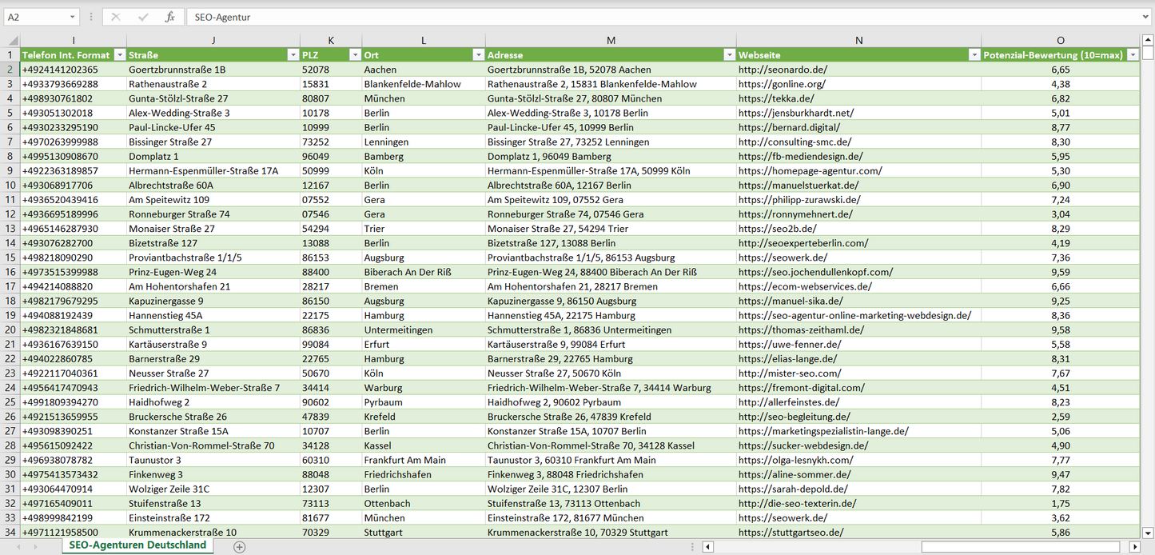The image size is (1155, 555).
Task: Click horizontal scrollbar left arrow
Action: click(707, 547)
